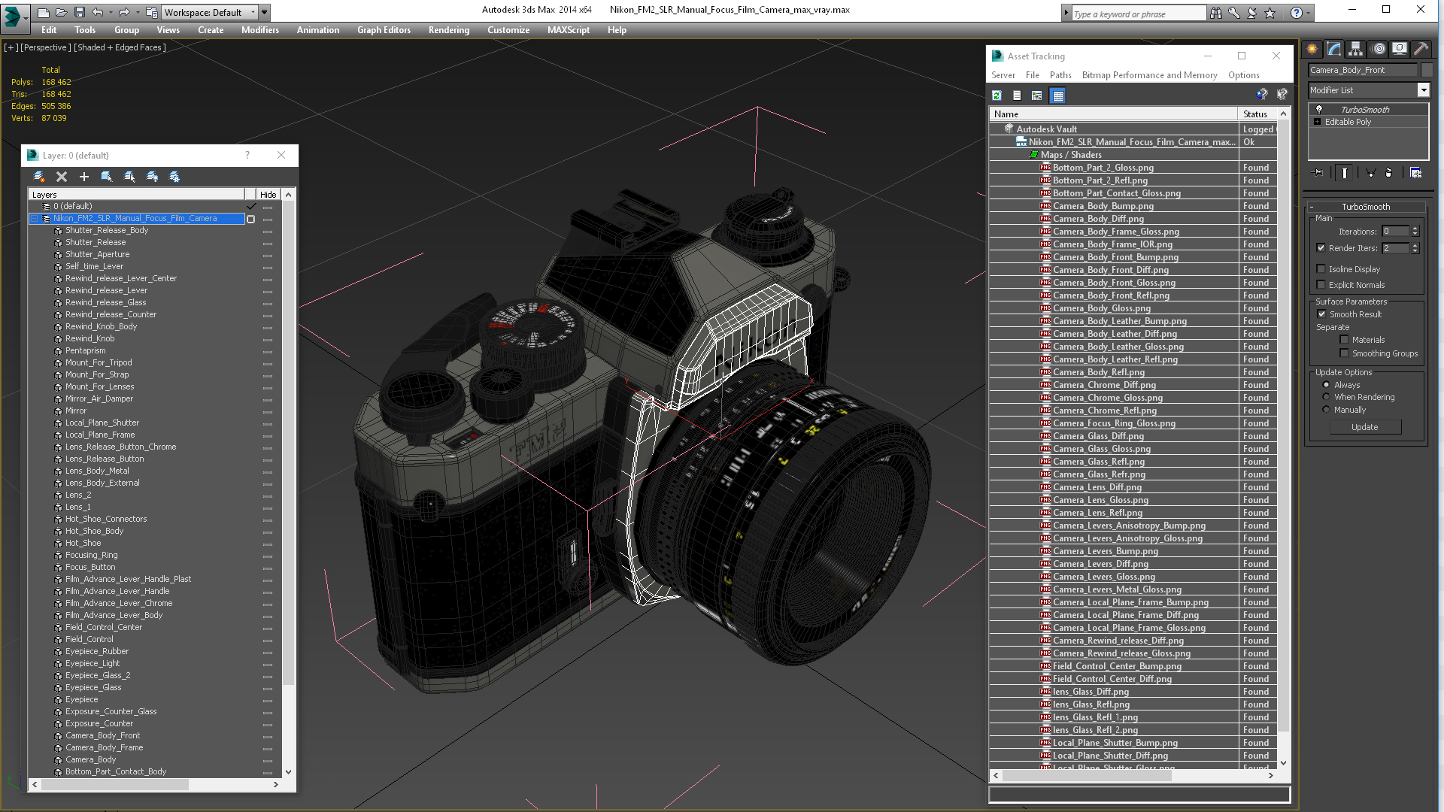Click the Undo arrow icon
This screenshot has width=1444, height=812.
[97, 12]
